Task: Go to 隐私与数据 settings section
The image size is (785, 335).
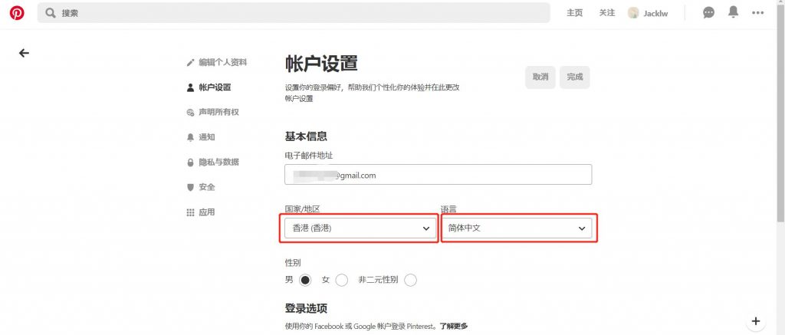Action: click(218, 163)
